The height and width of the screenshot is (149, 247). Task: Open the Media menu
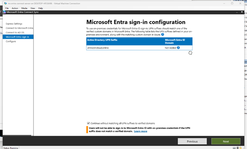pos(24,8)
